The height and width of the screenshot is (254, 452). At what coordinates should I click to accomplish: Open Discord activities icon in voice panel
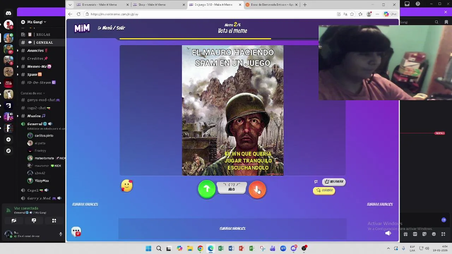[x=54, y=220]
